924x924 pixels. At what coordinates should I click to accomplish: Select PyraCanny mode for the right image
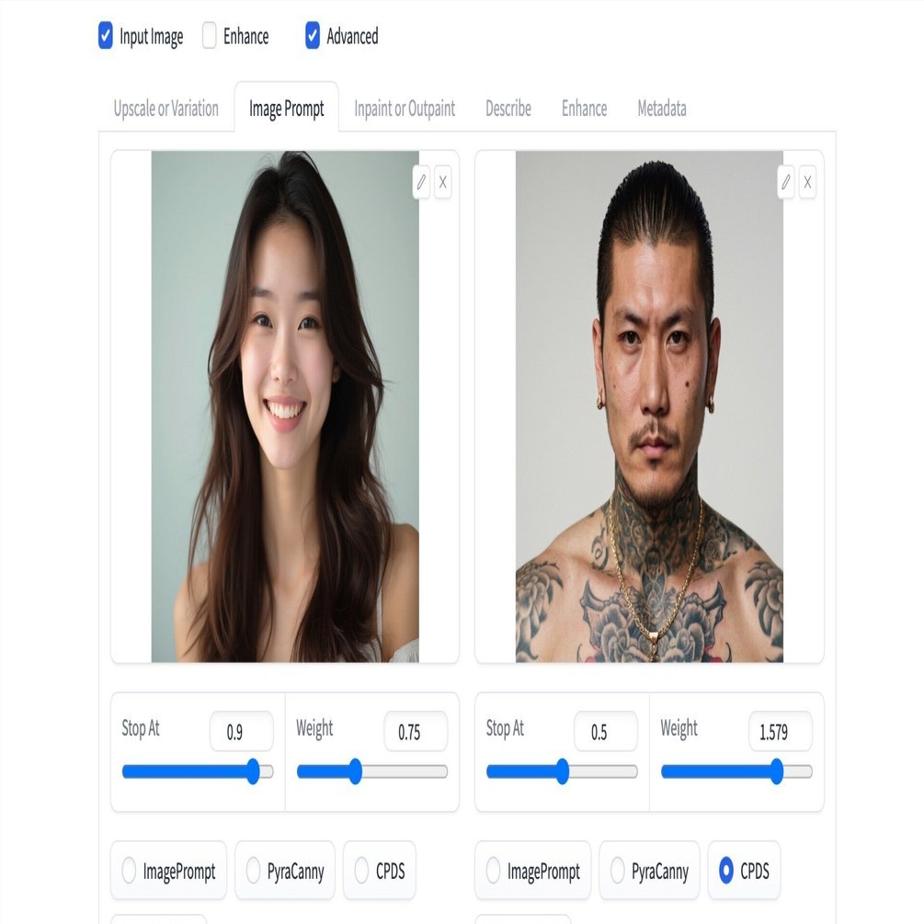(616, 870)
